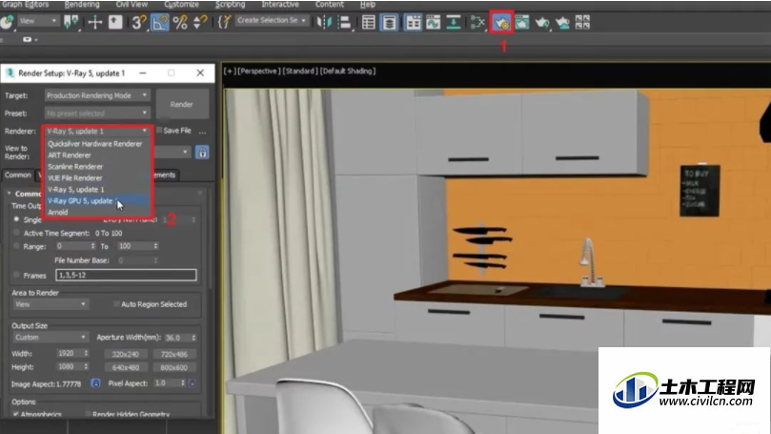Open the Target rendering mode dropdown
The width and height of the screenshot is (771, 434).
97,95
